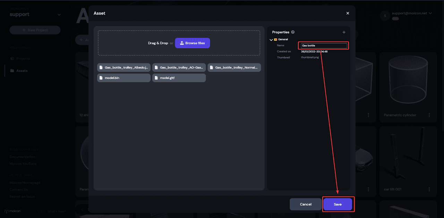Open the Parametric cylinder three-dot menu

pyautogui.click(x=429, y=115)
